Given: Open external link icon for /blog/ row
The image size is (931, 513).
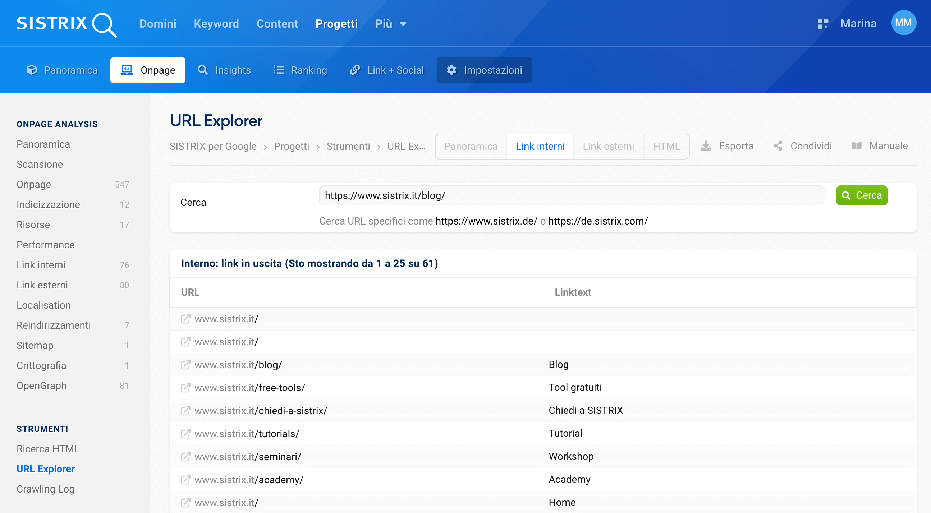Looking at the screenshot, I should pyautogui.click(x=185, y=365).
